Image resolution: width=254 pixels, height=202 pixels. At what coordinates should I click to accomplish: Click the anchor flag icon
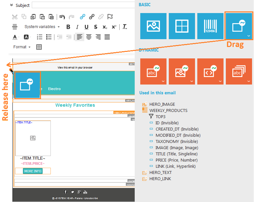coord(110,17)
